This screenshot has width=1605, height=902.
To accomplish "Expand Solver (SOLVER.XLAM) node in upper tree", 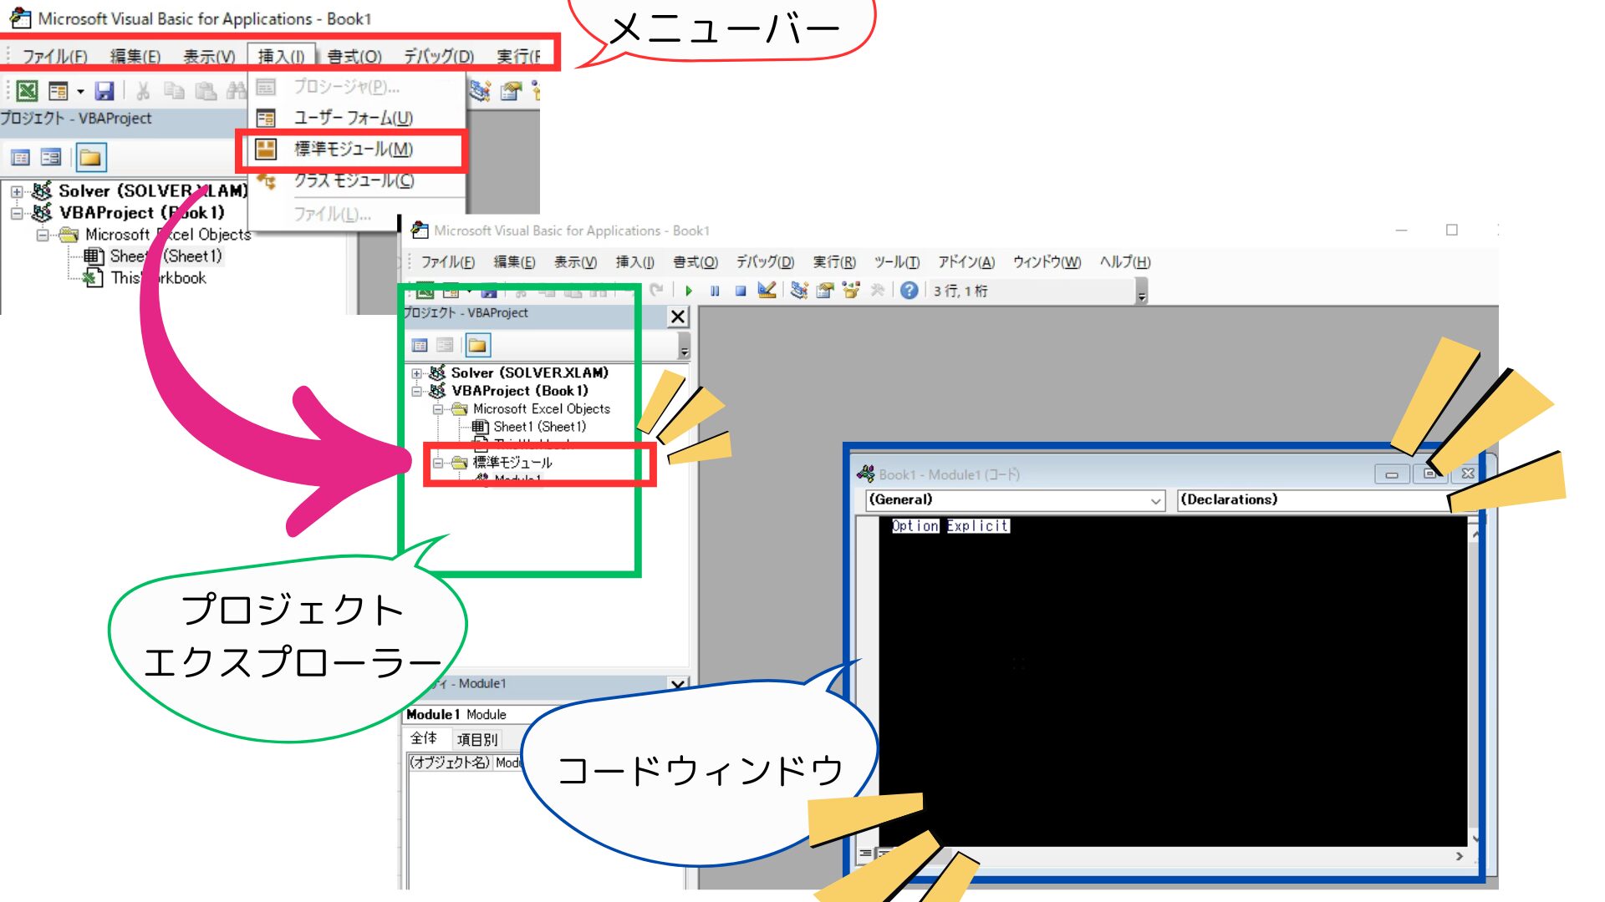I will [17, 191].
